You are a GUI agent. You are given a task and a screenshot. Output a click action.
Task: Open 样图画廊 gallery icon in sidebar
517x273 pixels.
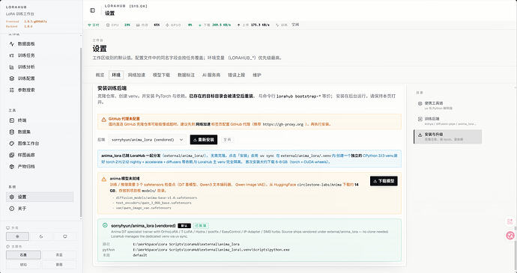click(x=12, y=155)
